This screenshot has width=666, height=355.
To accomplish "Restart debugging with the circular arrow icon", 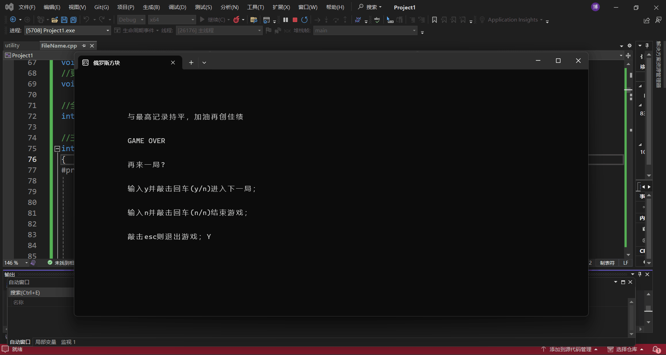I will (x=304, y=20).
